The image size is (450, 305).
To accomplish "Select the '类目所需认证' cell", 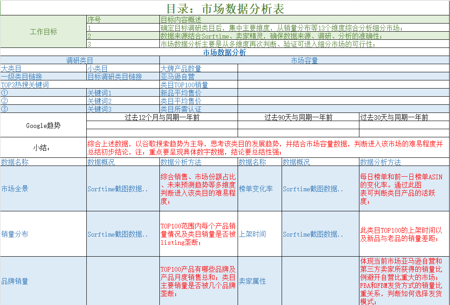I will point(199,109).
